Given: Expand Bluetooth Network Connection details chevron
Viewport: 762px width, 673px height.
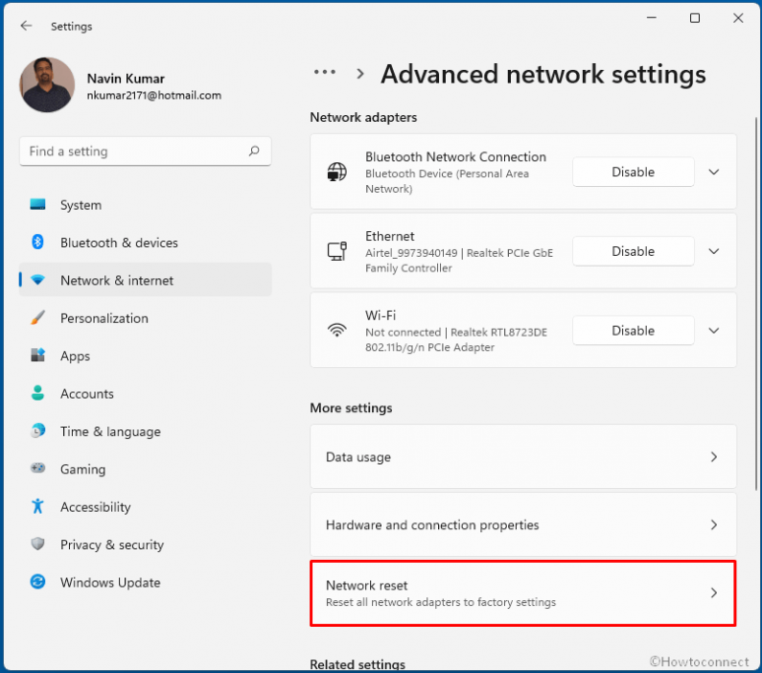Looking at the screenshot, I should click(714, 172).
